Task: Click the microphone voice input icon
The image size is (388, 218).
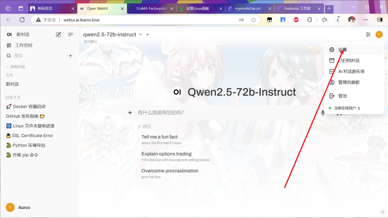Action: (x=323, y=113)
